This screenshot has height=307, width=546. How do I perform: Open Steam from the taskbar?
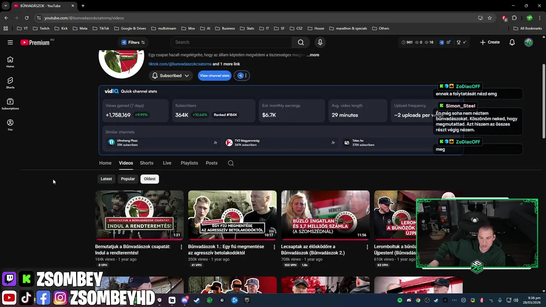point(197,300)
